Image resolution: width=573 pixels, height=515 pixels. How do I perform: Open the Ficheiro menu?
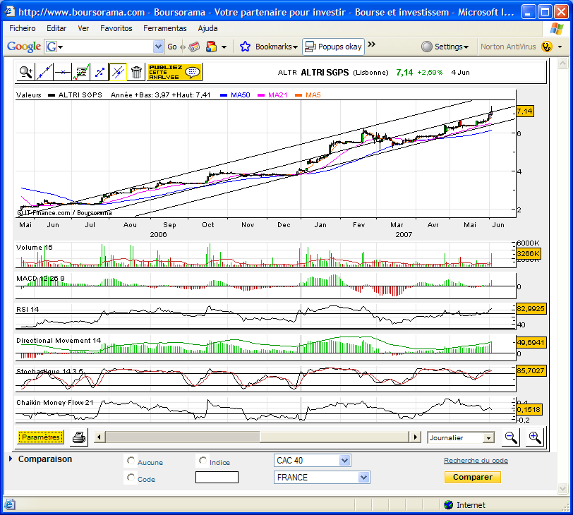tap(23, 28)
